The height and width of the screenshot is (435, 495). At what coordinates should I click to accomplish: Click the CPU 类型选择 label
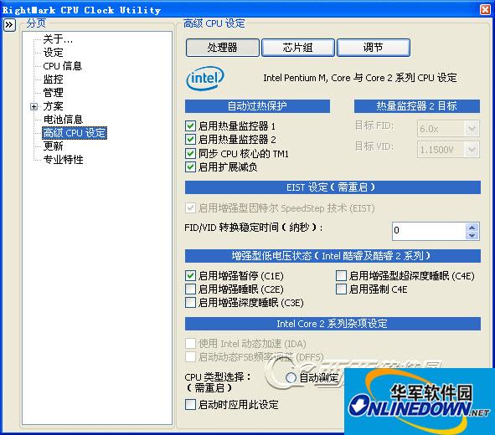click(218, 376)
